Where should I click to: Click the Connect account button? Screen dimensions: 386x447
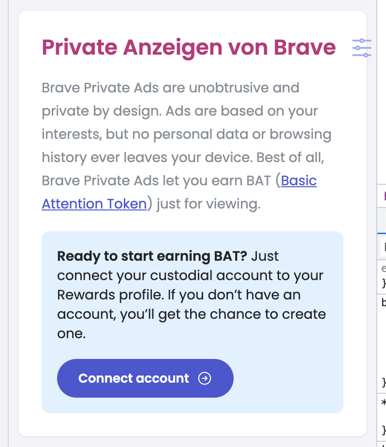[145, 378]
